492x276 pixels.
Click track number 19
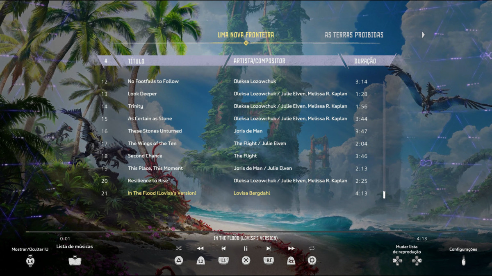tap(105, 168)
